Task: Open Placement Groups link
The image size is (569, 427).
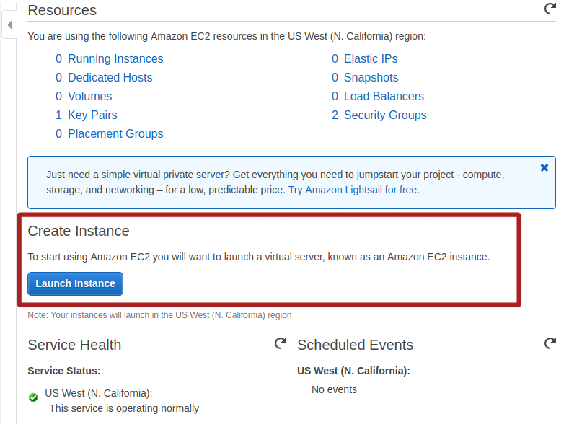Action: click(x=115, y=134)
